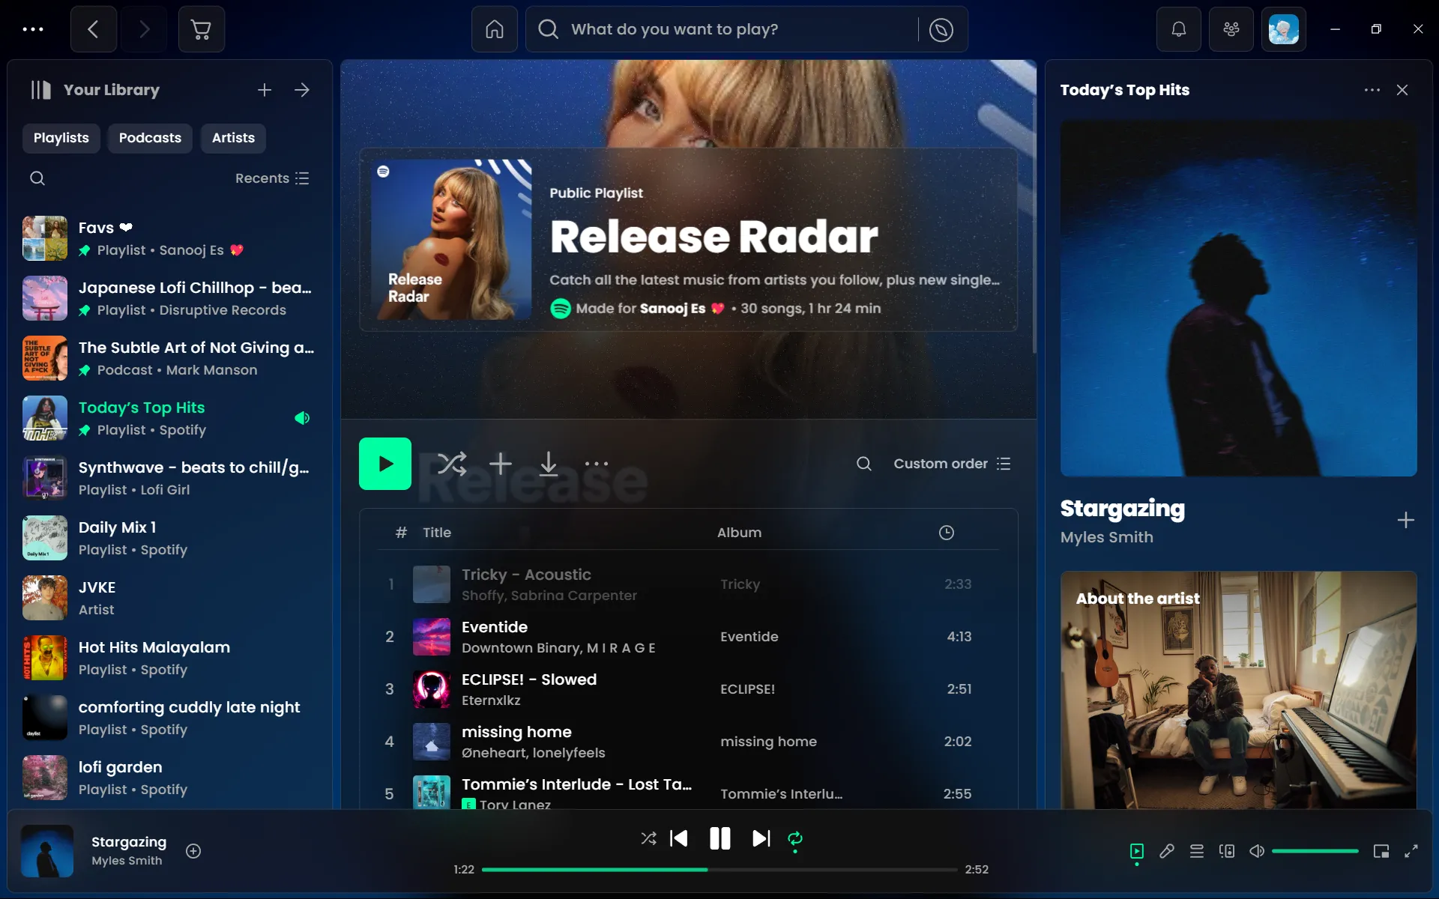Click the shuffle playback icon

pyautogui.click(x=648, y=839)
